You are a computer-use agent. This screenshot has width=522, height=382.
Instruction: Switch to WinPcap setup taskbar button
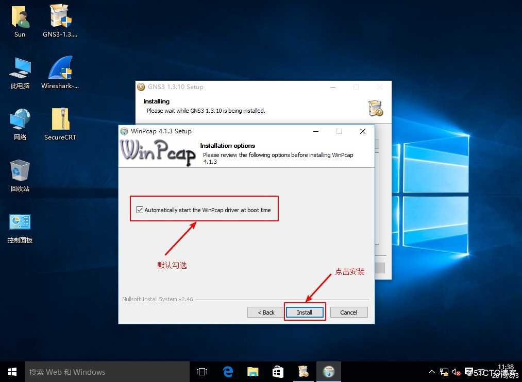(x=329, y=372)
